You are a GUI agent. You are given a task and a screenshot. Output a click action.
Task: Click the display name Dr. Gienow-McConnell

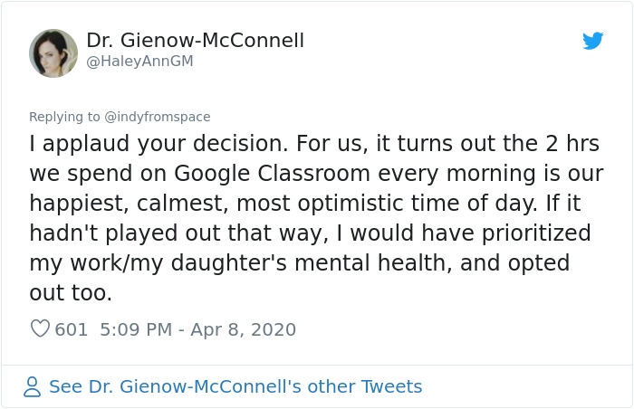(x=195, y=41)
